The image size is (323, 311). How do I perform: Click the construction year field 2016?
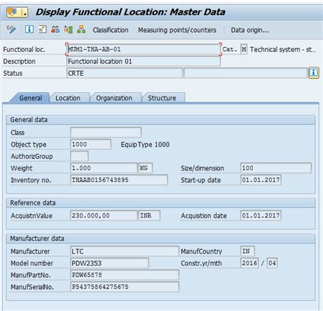(249, 263)
